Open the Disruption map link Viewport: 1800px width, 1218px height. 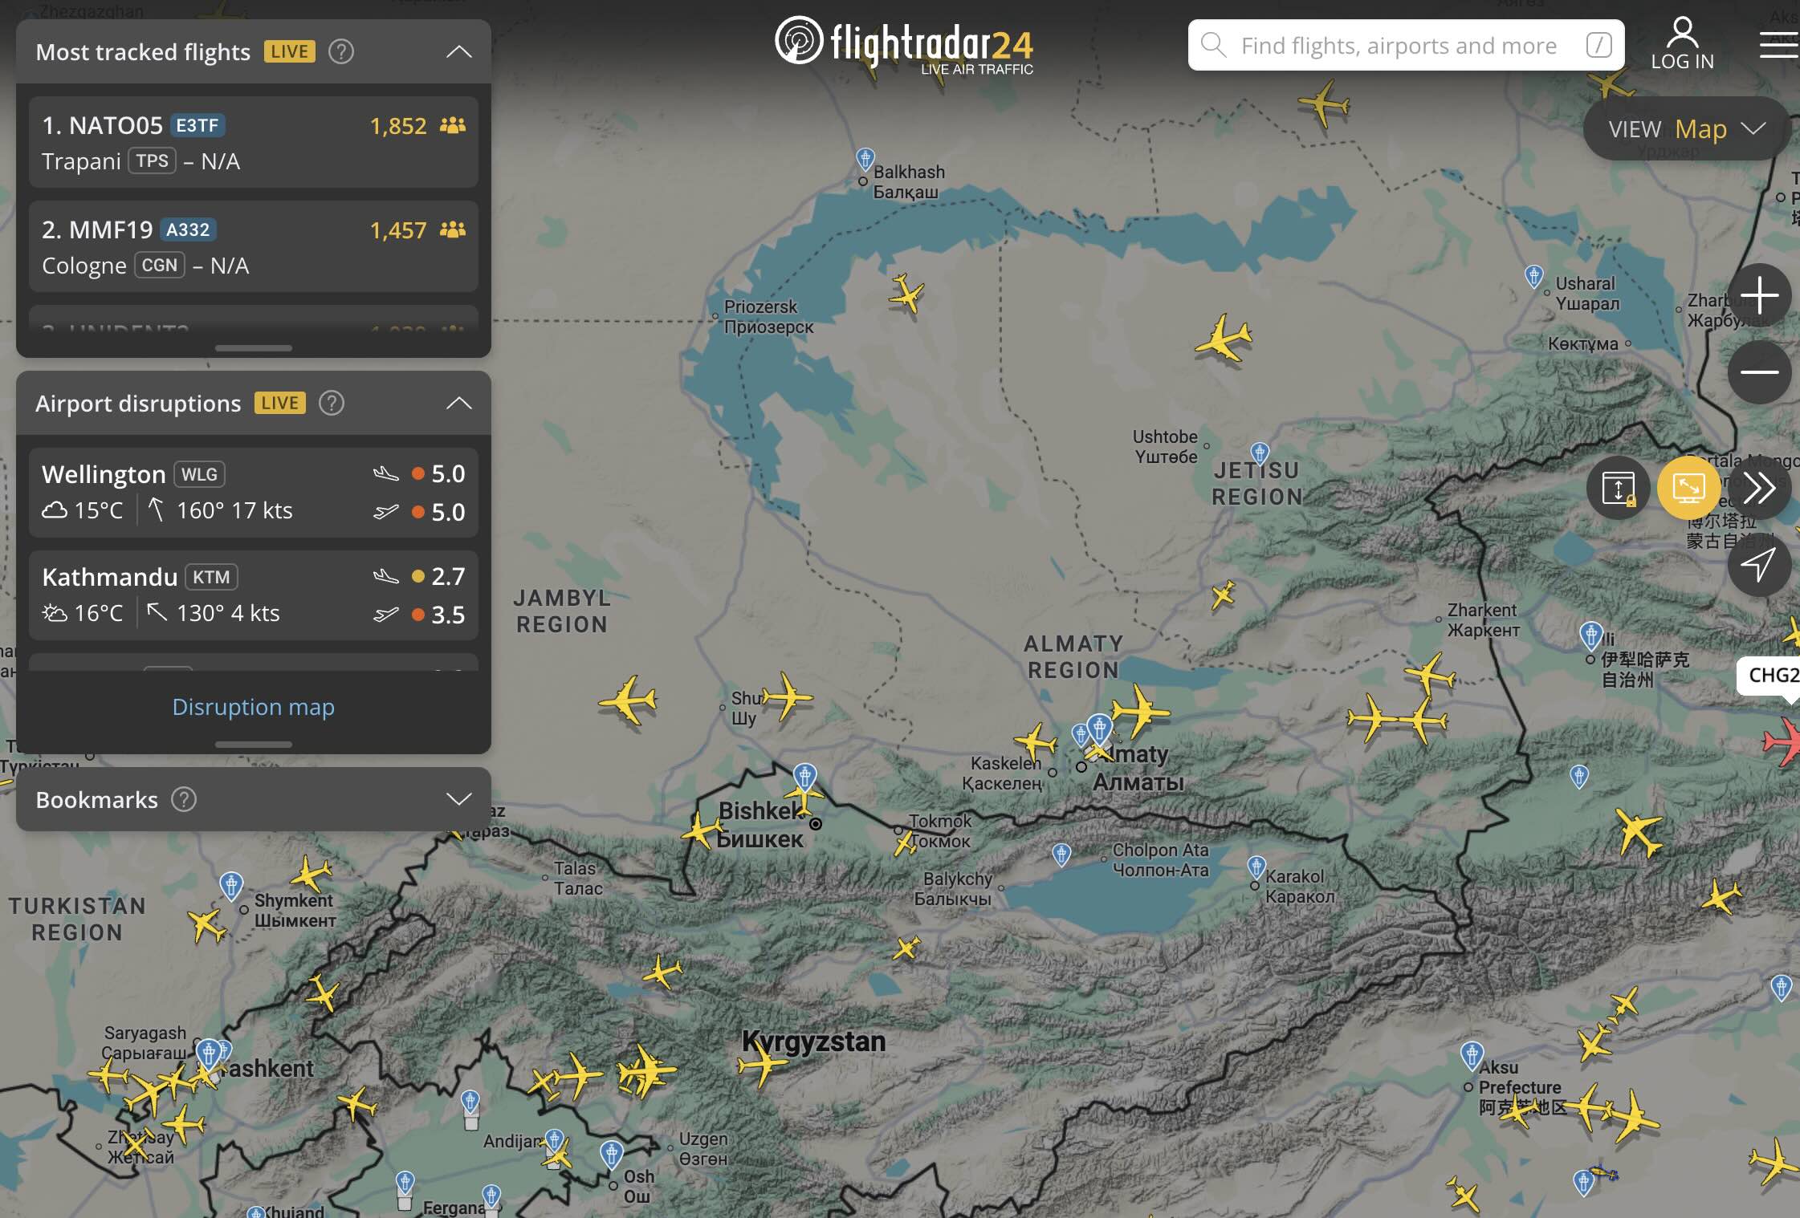pyautogui.click(x=253, y=707)
